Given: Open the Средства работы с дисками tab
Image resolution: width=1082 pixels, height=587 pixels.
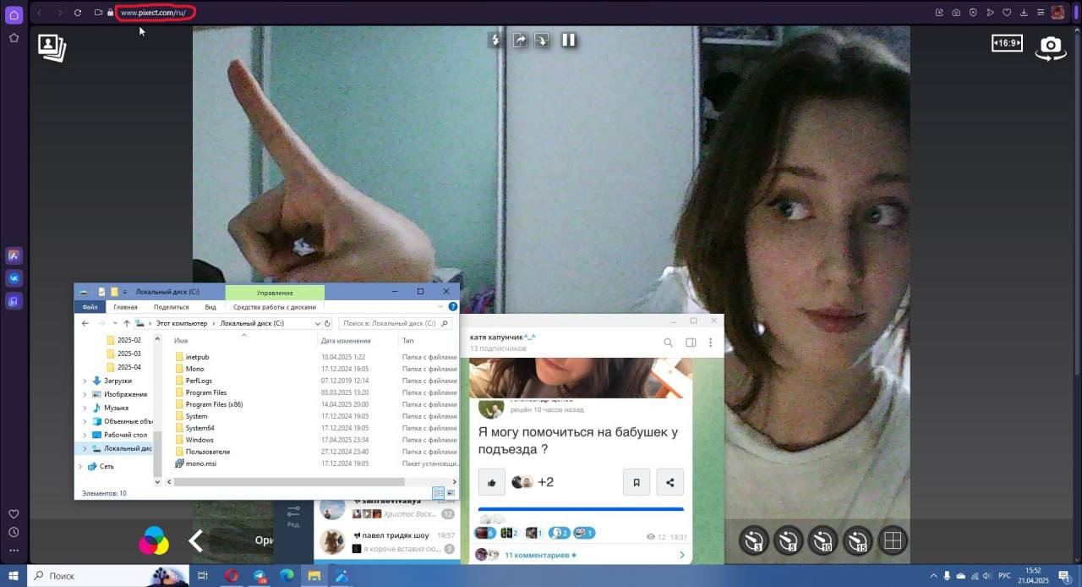Looking at the screenshot, I should point(275,307).
